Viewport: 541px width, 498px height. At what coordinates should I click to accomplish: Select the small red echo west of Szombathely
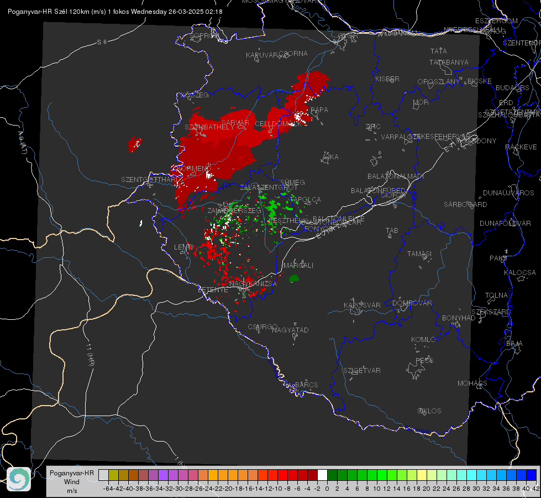[135, 144]
